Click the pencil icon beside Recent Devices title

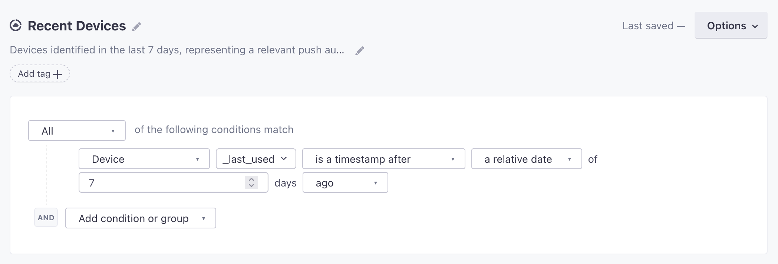pyautogui.click(x=136, y=26)
